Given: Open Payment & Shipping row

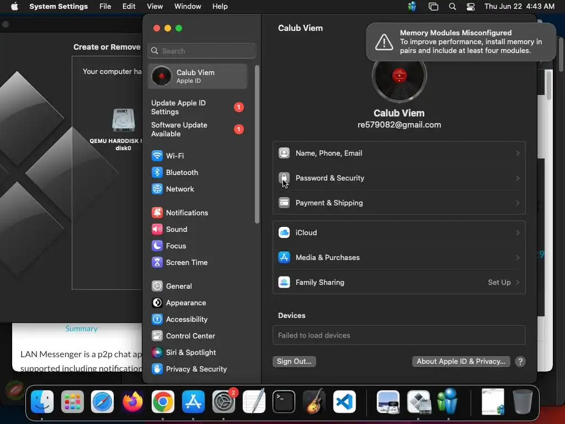Looking at the screenshot, I should point(399,203).
